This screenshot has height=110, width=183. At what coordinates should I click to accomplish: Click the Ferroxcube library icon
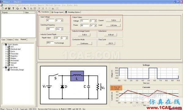9,54
